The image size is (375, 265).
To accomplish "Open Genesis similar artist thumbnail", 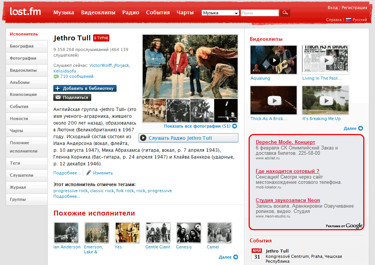I will pos(189,233).
